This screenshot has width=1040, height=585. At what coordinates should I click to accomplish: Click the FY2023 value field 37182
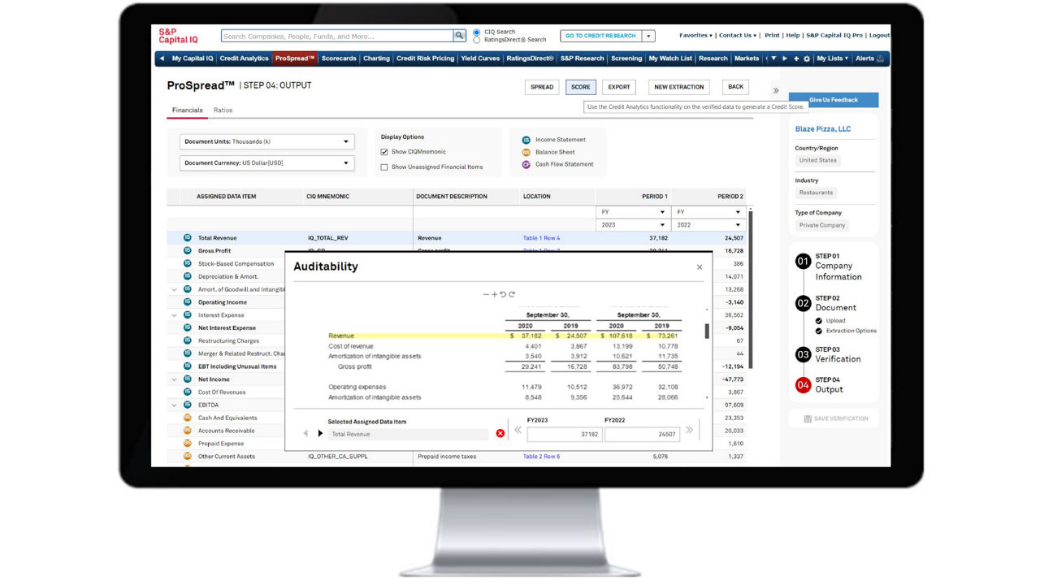pyautogui.click(x=564, y=434)
